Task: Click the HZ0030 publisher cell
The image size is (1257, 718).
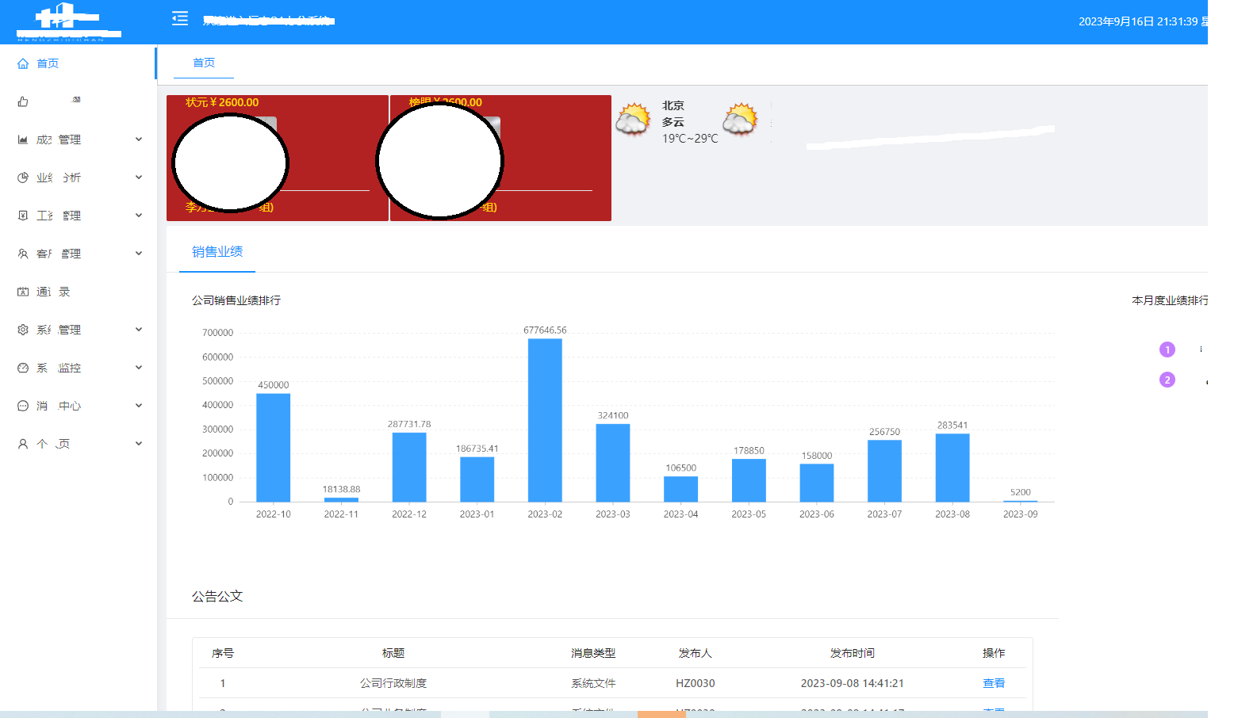Action: [x=696, y=683]
